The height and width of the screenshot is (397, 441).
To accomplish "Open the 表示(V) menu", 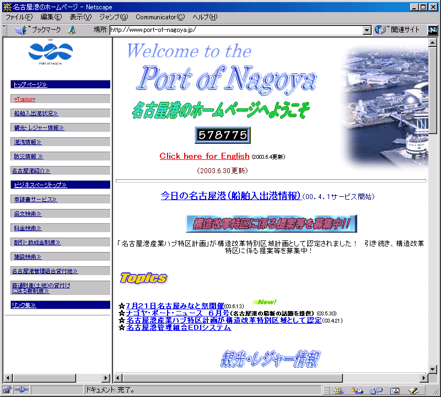I will coord(80,17).
